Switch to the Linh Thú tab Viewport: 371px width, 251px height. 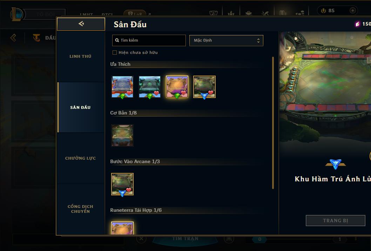(80, 56)
